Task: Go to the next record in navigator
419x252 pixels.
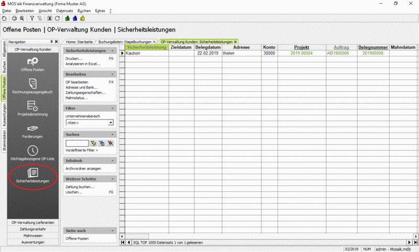Action: pyautogui.click(x=410, y=243)
